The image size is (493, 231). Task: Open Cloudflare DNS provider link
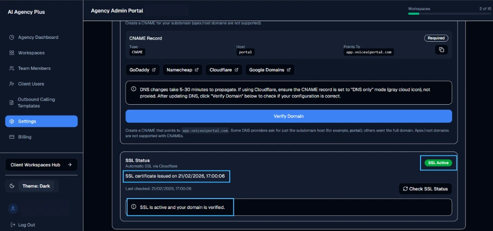click(224, 70)
